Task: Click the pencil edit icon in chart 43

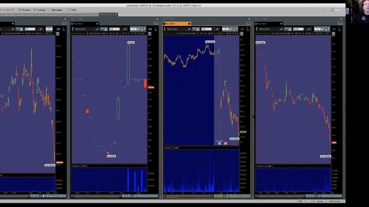Action: (125, 29)
